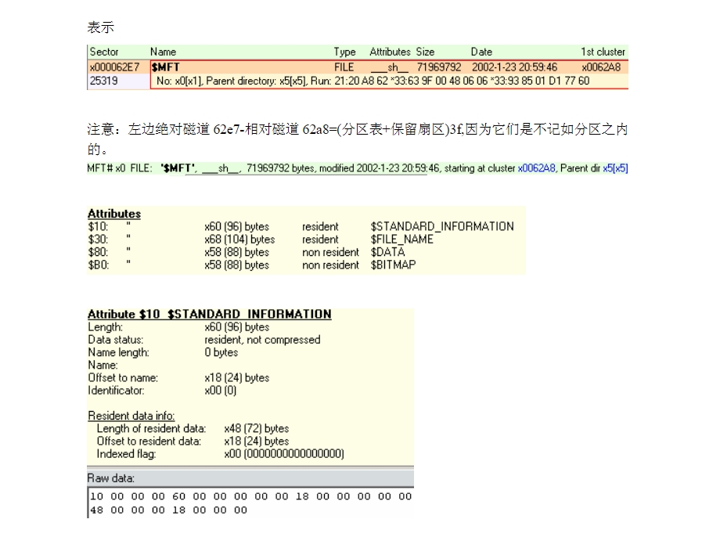Click Resident data info heading
The image size is (702, 548).
[131, 416]
